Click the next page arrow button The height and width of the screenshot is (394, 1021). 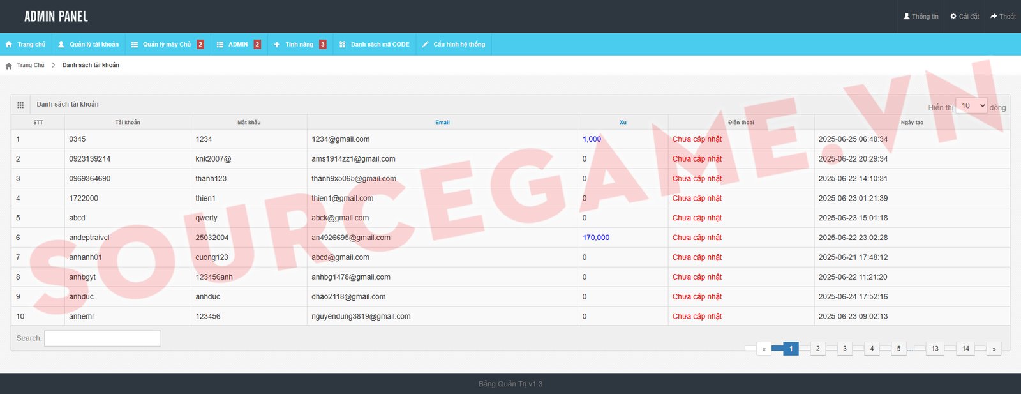click(994, 349)
